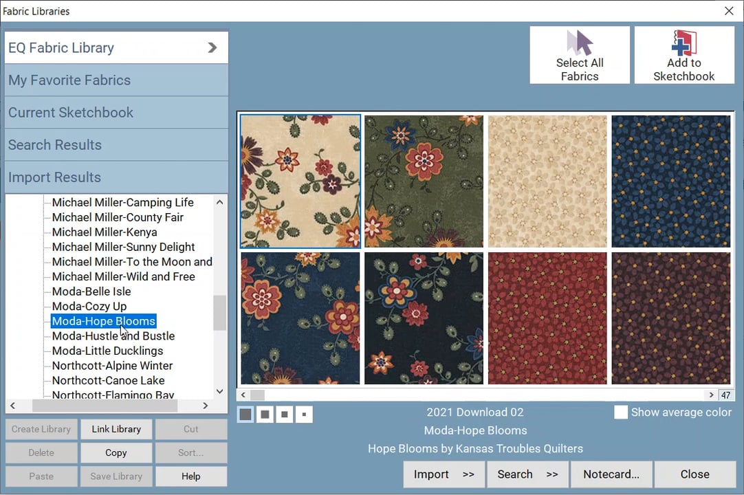Select Moda-Cozy Up in tree

click(89, 306)
